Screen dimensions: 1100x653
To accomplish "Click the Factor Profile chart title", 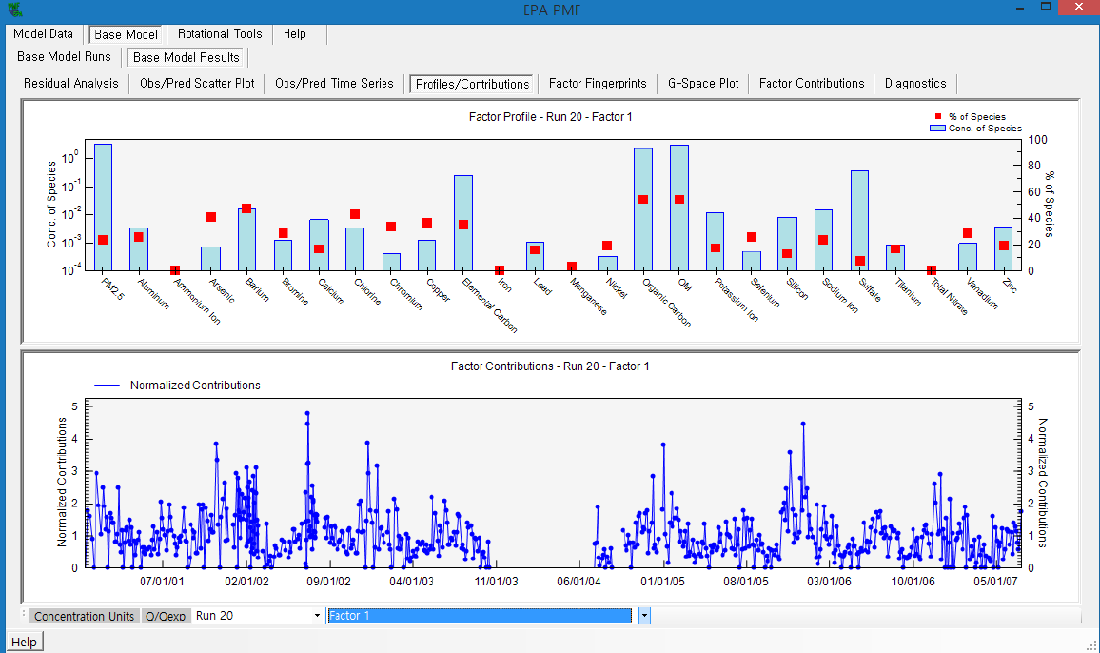I will pyautogui.click(x=551, y=116).
